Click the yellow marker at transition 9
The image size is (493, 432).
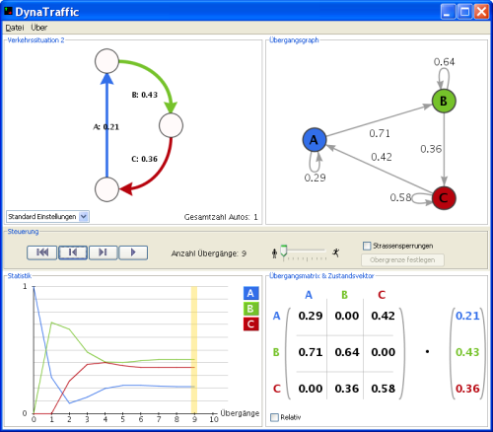(x=194, y=350)
